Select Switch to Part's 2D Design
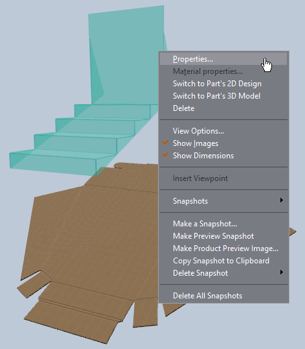Image resolution: width=305 pixels, height=349 pixels. pyautogui.click(x=223, y=84)
